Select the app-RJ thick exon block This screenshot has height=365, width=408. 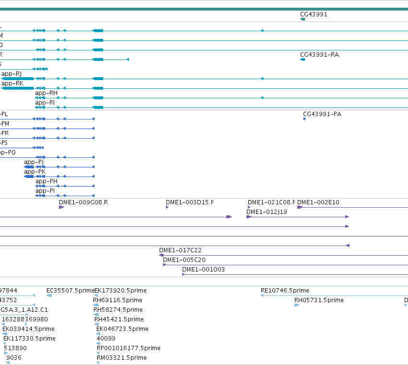coord(17,79)
